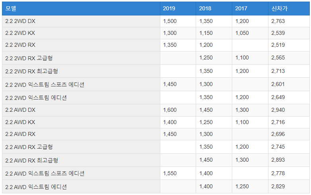Click new-car price 2,745 for AWD RX 고급형
Screen dimensions: 311x195
278,147
